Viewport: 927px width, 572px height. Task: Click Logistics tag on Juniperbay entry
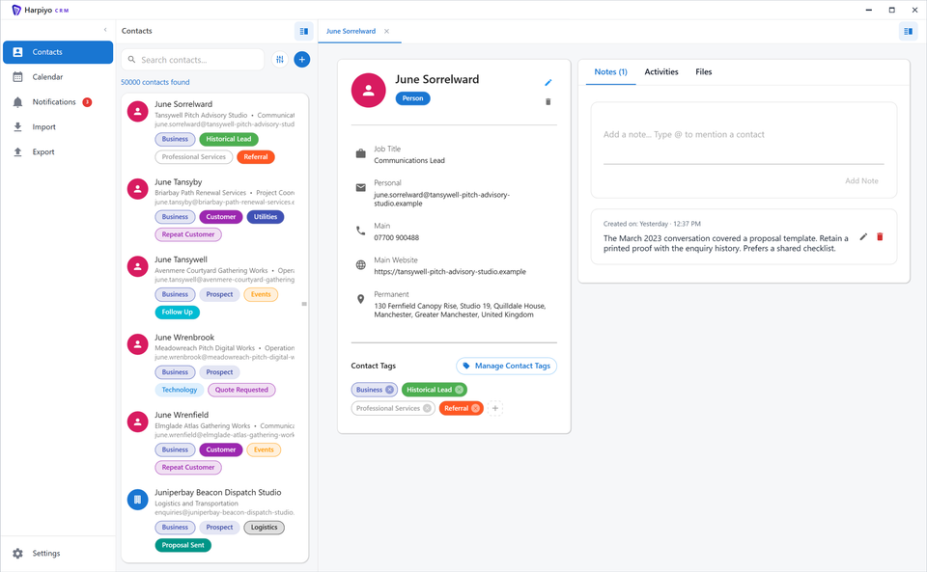click(x=264, y=527)
